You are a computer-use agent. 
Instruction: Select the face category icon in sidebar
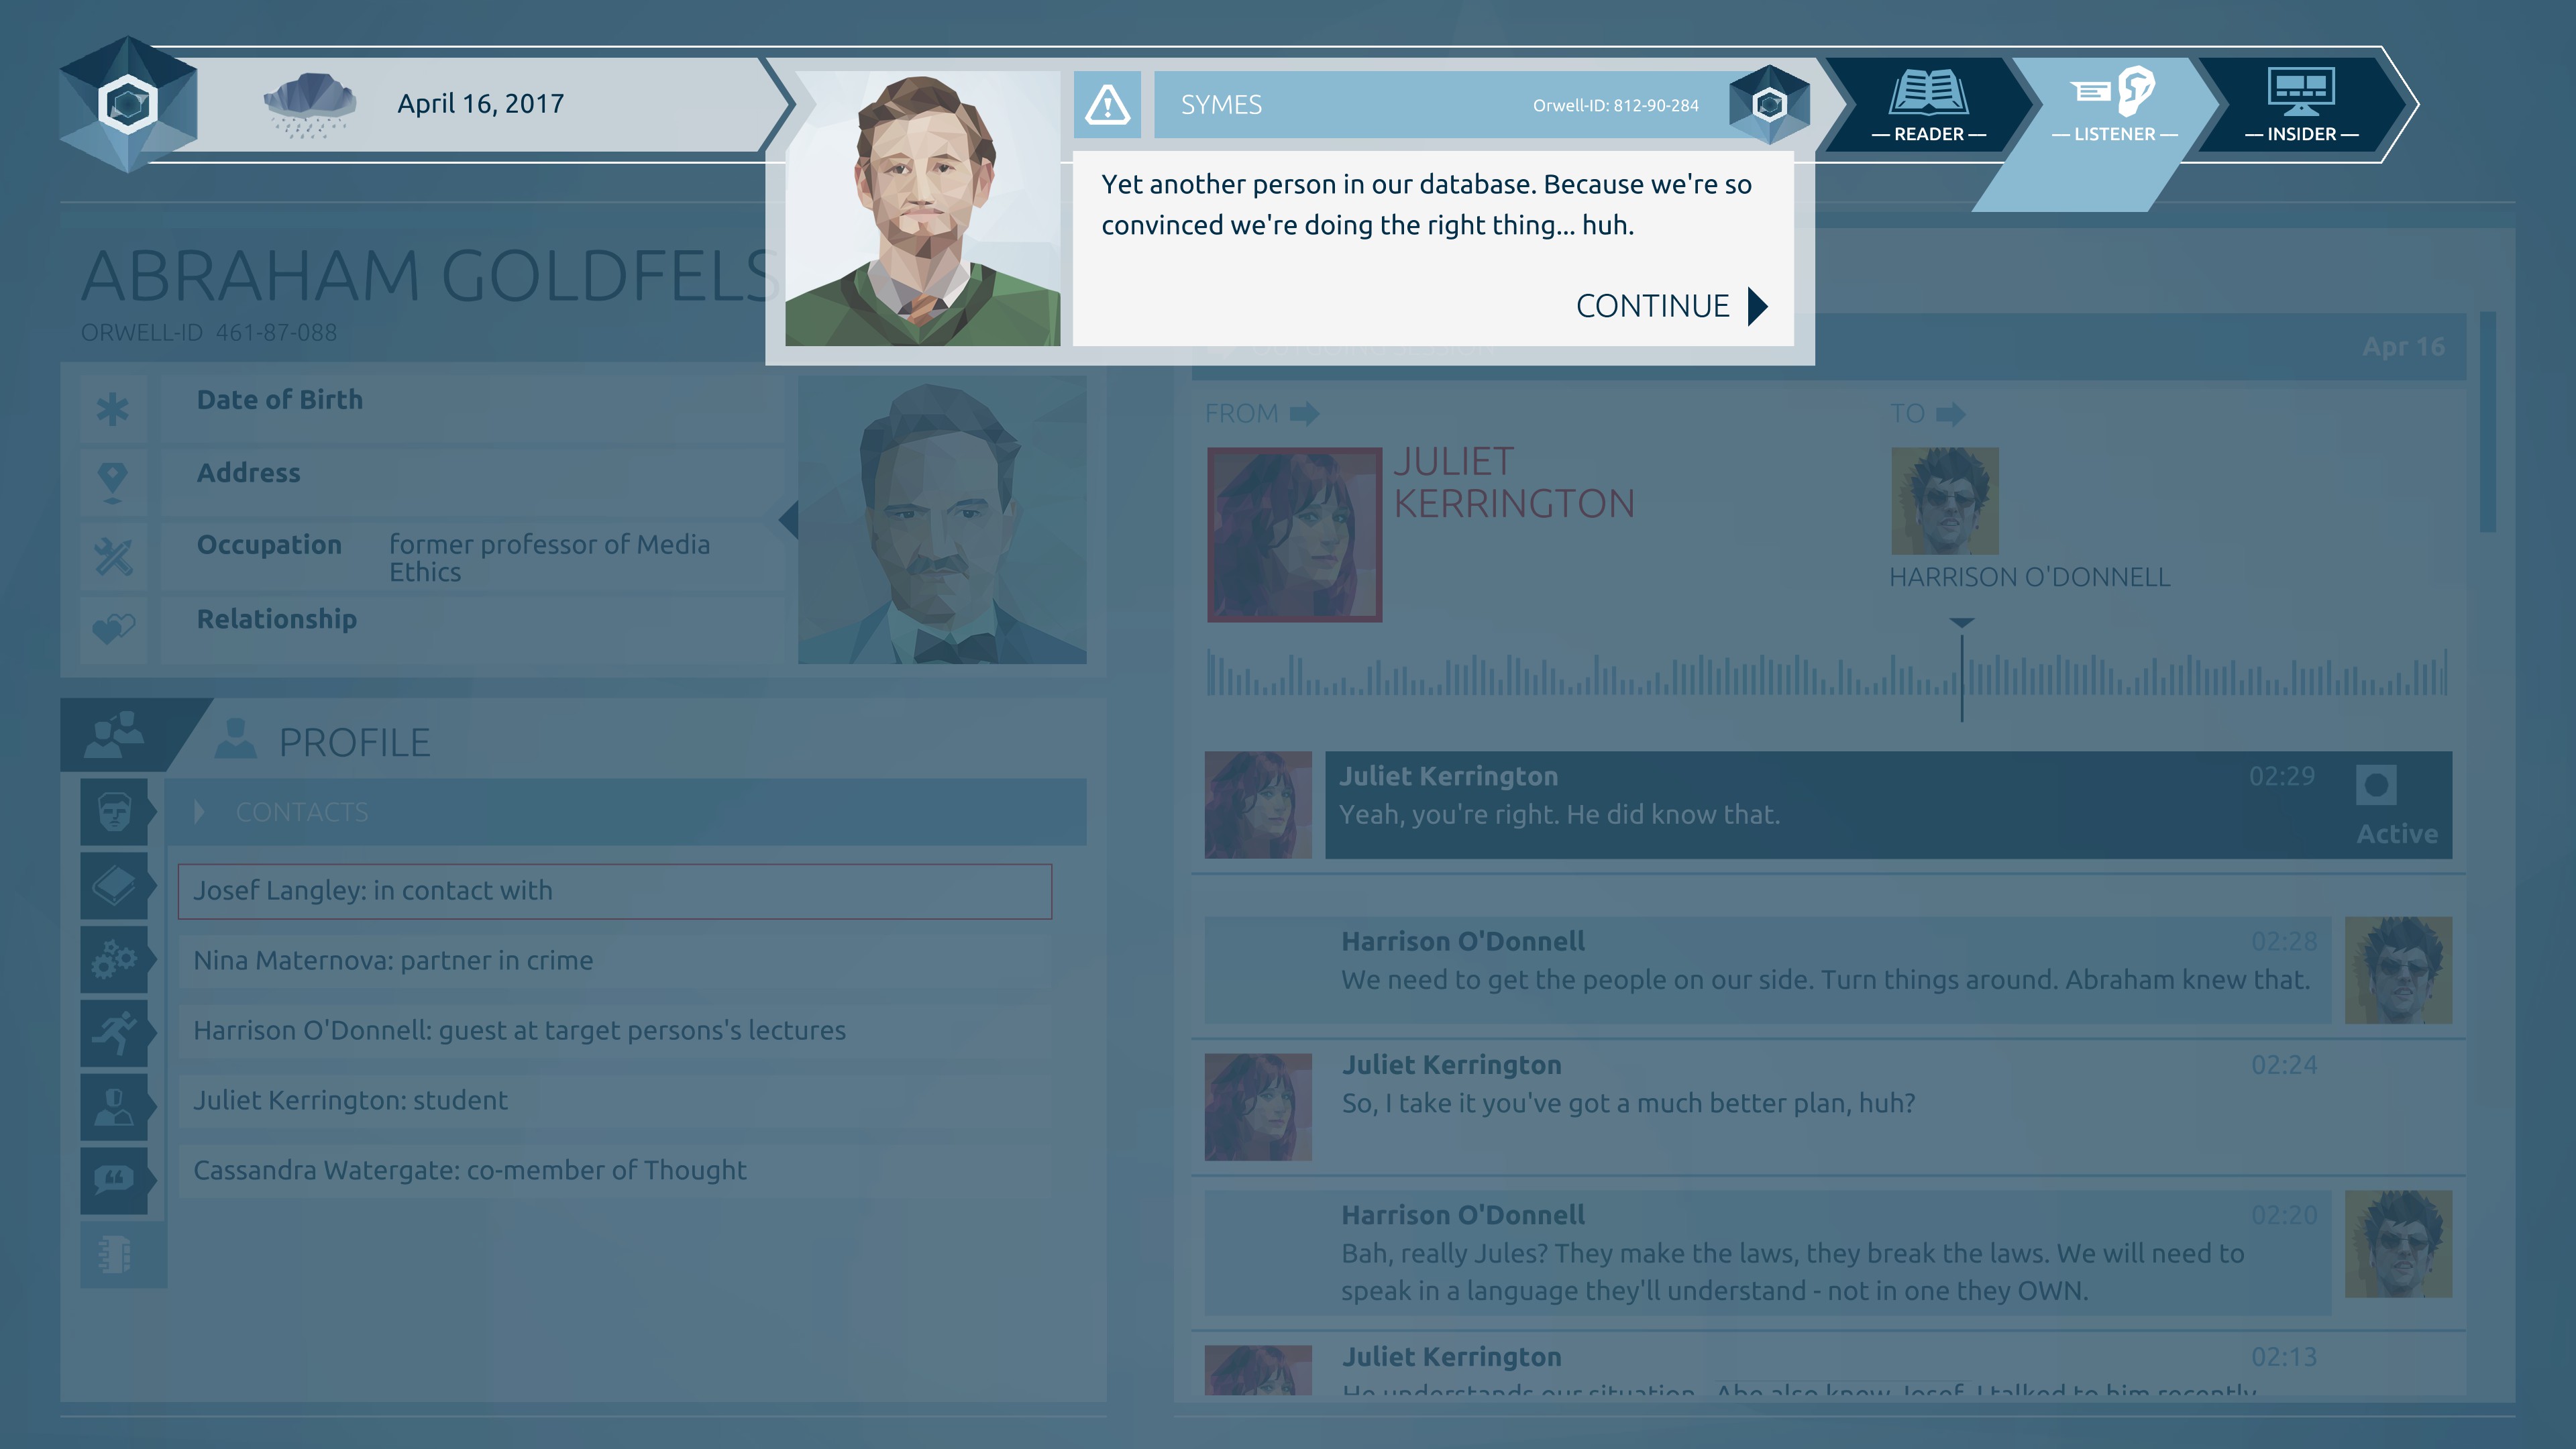(x=115, y=812)
